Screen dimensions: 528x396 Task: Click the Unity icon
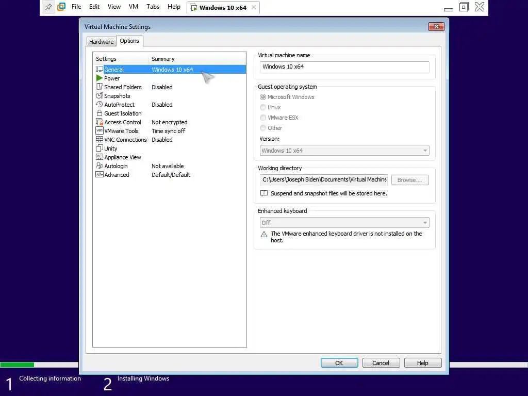pyautogui.click(x=100, y=148)
